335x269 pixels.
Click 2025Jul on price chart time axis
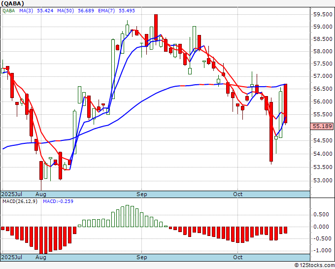pos(12,194)
